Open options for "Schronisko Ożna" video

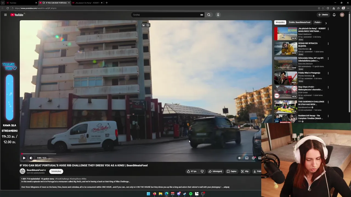click(328, 58)
